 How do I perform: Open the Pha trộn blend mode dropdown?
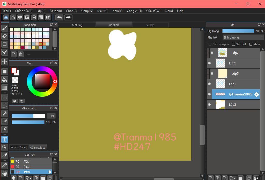243,37
